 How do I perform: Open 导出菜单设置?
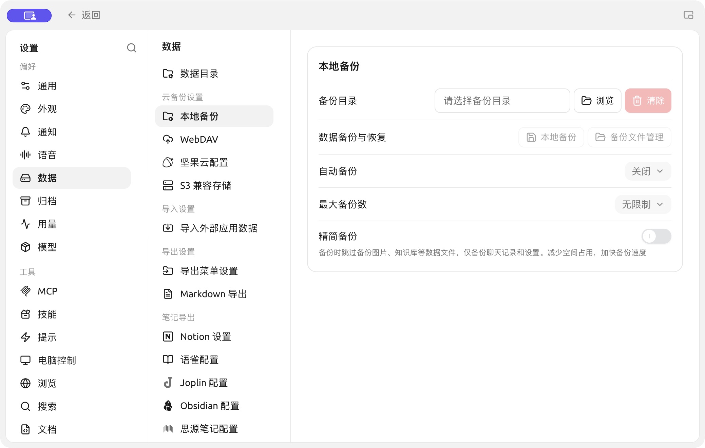click(214, 271)
